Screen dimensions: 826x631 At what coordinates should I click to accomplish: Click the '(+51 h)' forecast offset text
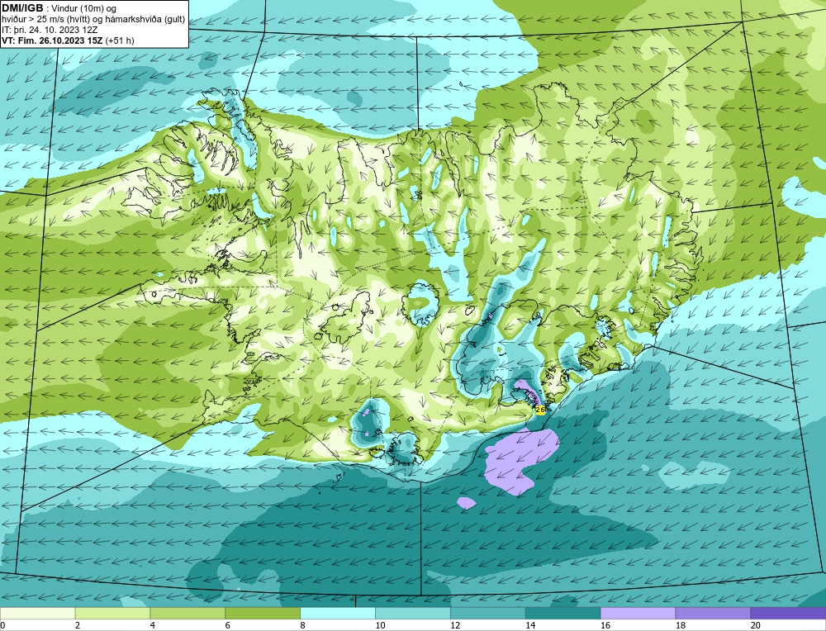click(x=120, y=40)
